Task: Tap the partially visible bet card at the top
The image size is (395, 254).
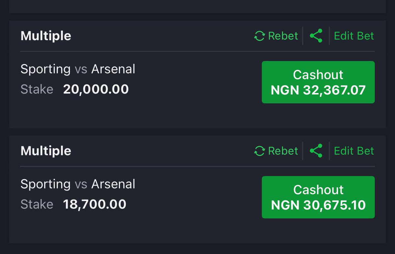Action: point(197,6)
